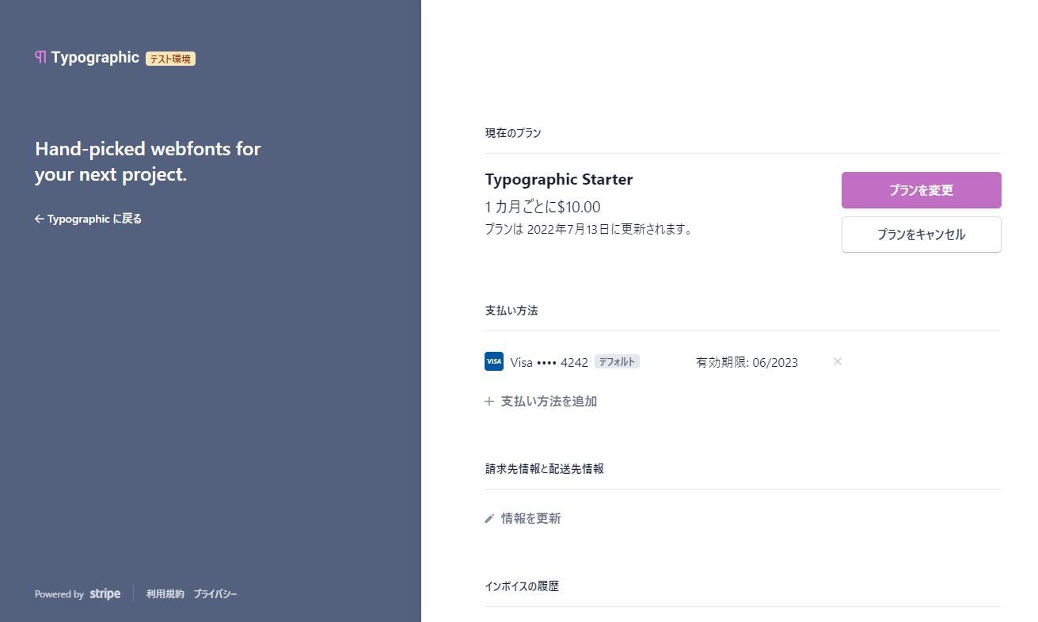Click the 1 カ月ごとに$10.00 price text
The width and height of the screenshot is (1038, 622).
click(x=542, y=207)
